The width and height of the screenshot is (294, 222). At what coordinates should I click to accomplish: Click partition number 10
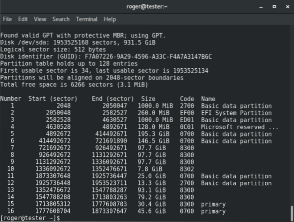(11, 169)
